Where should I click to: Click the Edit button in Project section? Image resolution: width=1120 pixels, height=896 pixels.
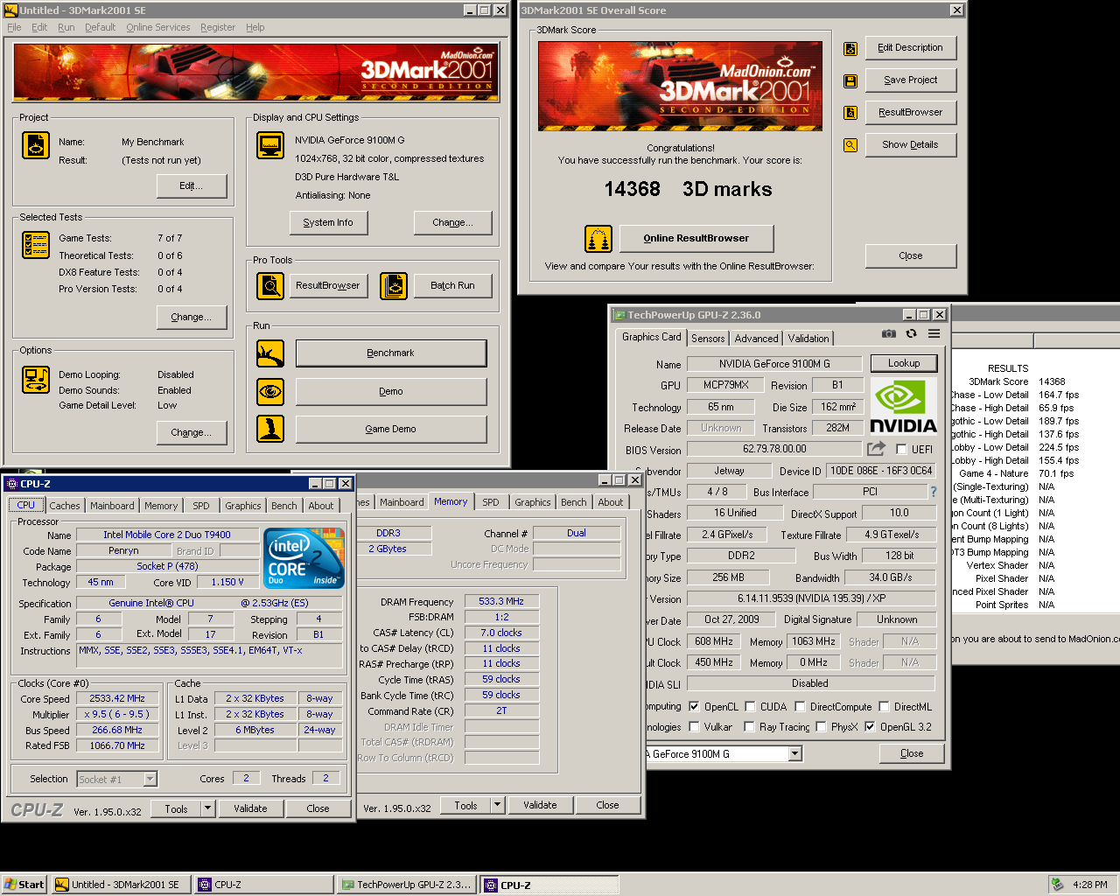(x=192, y=185)
